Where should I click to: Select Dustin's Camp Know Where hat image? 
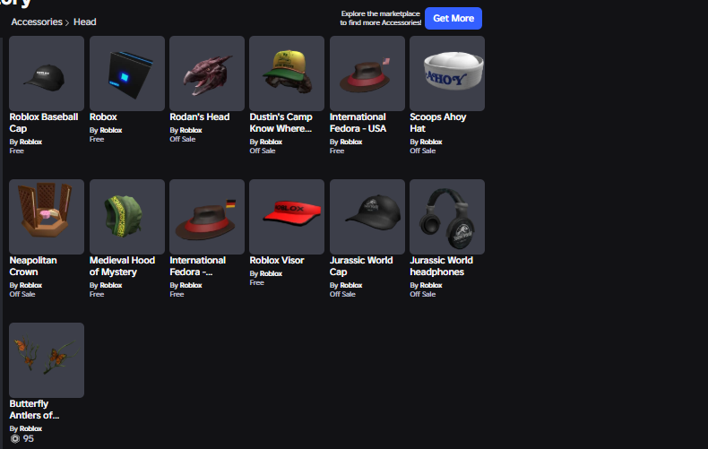pyautogui.click(x=287, y=73)
